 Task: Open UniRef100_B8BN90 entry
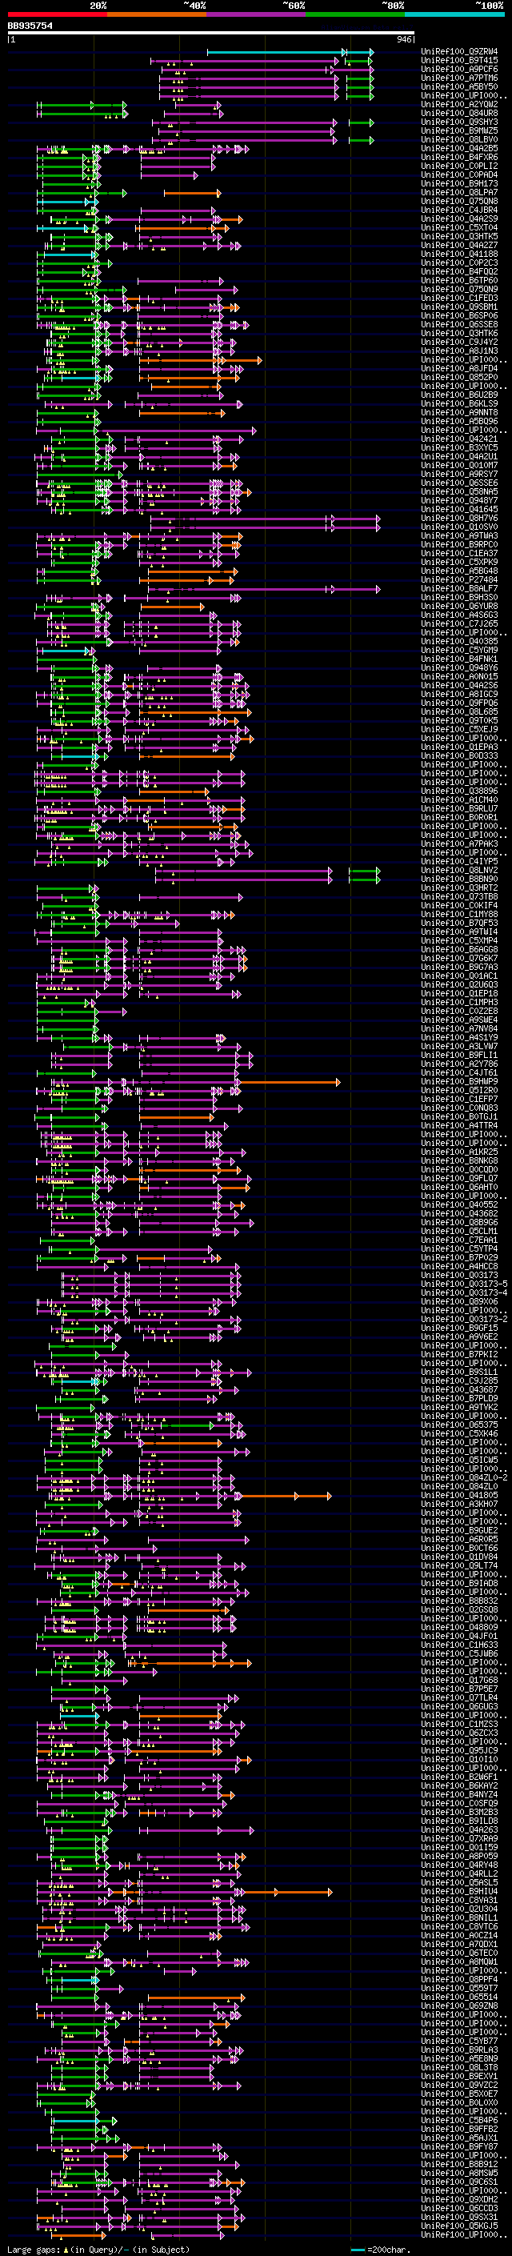pos(459,880)
